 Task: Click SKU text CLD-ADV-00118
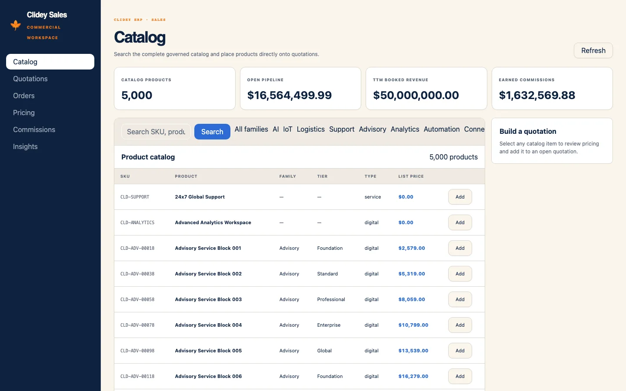pos(137,376)
